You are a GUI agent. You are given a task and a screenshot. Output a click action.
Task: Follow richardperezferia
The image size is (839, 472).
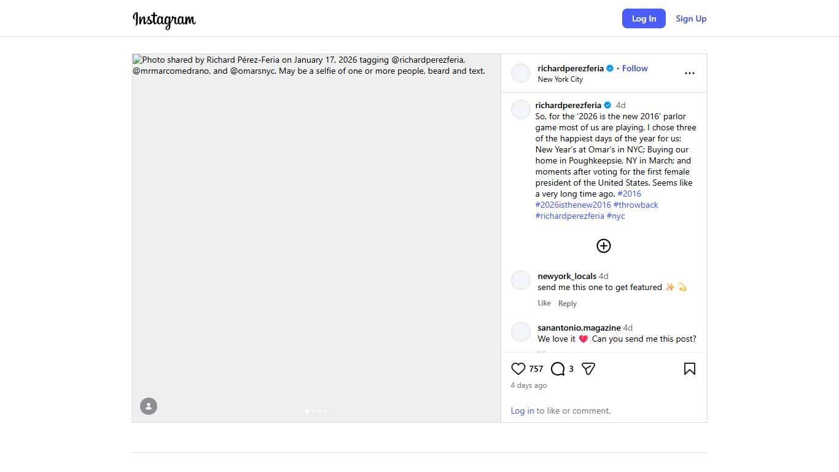coord(634,68)
